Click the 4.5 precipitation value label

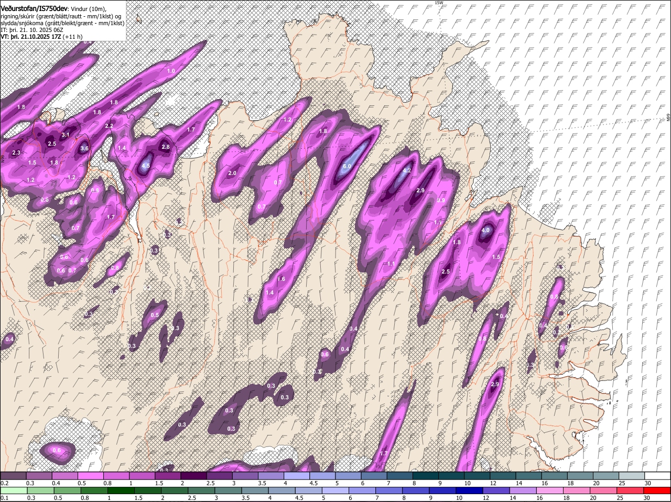(146, 166)
